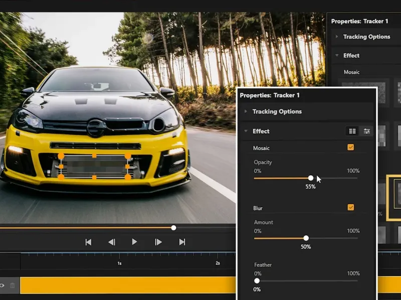Screen dimensions: 401x300
Task: Jump to the end of the clip
Action: [182, 242]
